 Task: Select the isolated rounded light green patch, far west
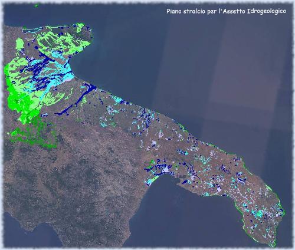[19, 44]
